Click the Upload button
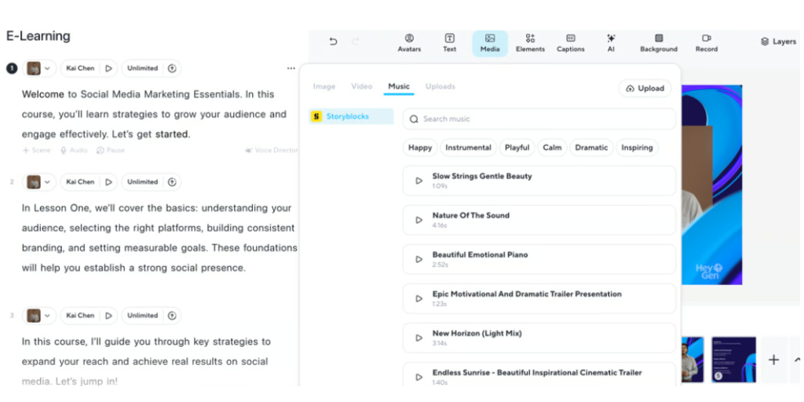 pos(645,89)
